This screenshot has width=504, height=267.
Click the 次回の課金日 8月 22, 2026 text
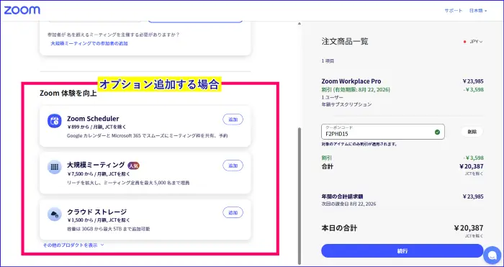[348, 204]
